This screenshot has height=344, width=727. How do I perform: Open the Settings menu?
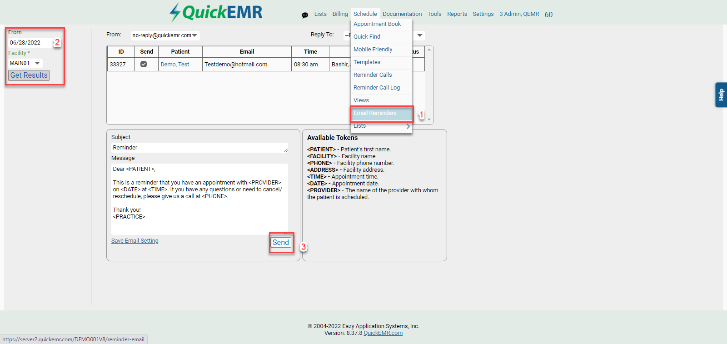click(x=483, y=14)
